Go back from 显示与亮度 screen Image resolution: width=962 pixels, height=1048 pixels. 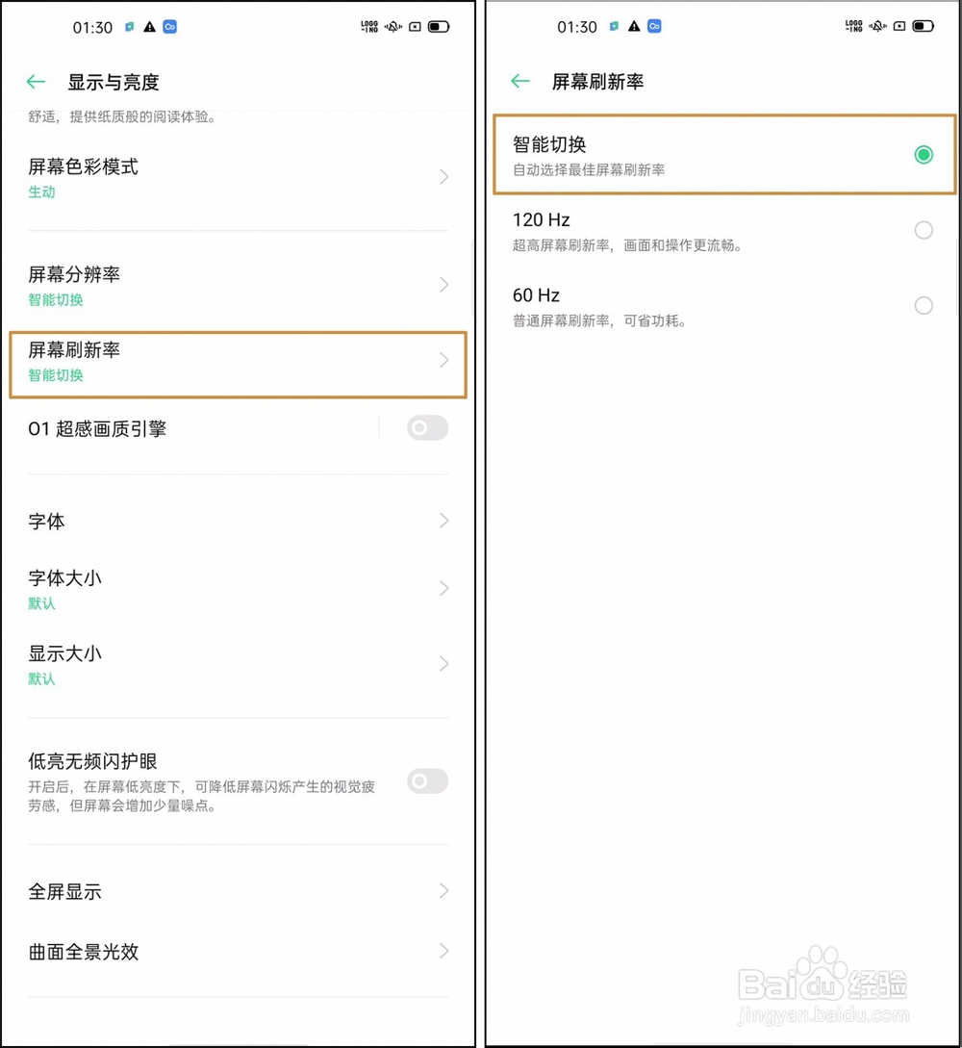[37, 82]
